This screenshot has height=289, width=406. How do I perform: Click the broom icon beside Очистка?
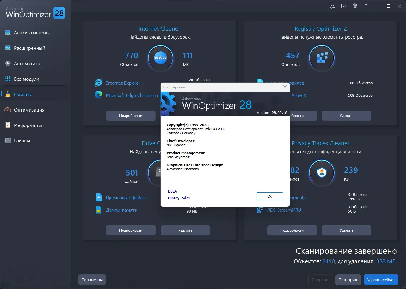coord(8,95)
